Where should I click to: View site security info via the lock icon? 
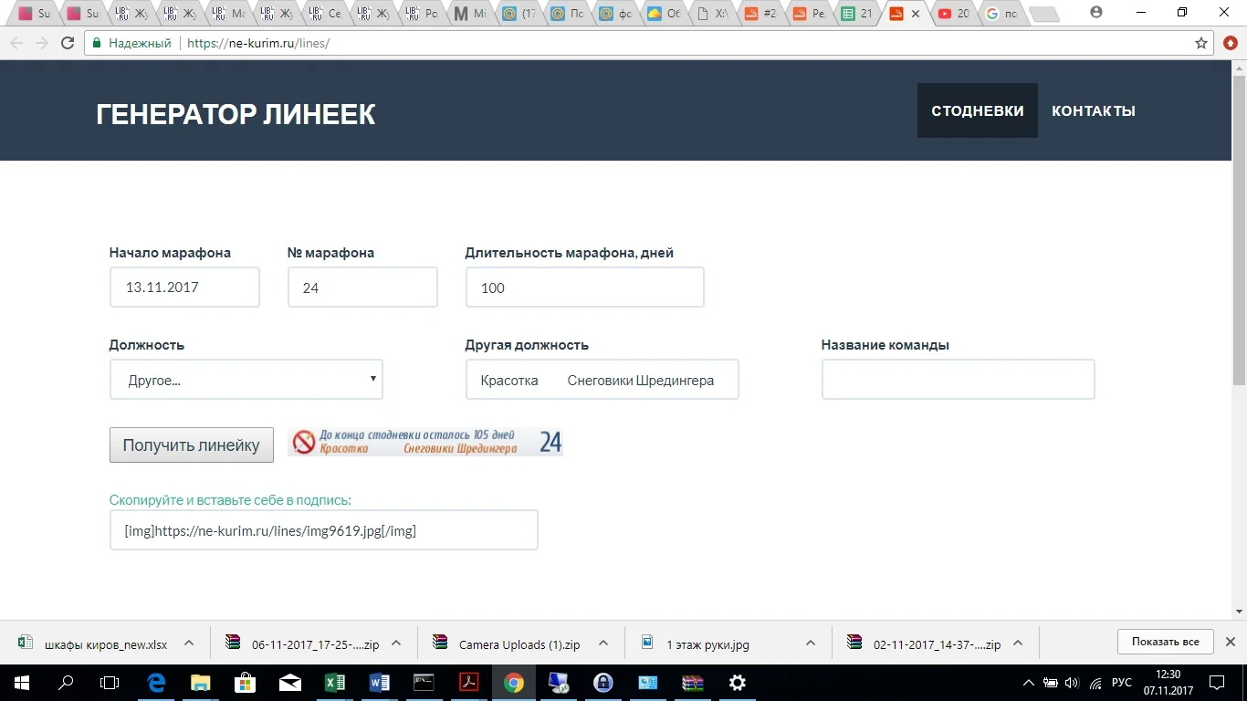(96, 43)
